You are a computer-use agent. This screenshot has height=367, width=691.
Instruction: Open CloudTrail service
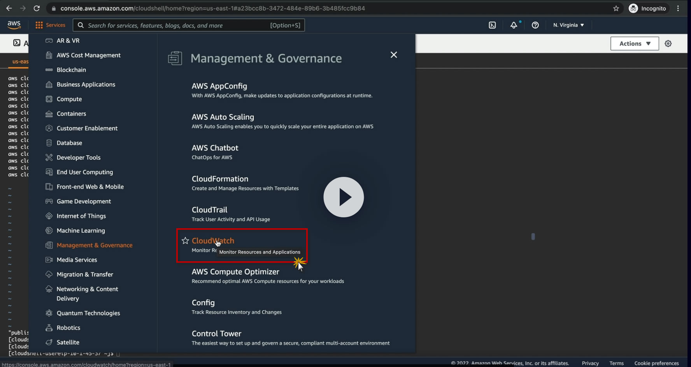click(x=209, y=210)
